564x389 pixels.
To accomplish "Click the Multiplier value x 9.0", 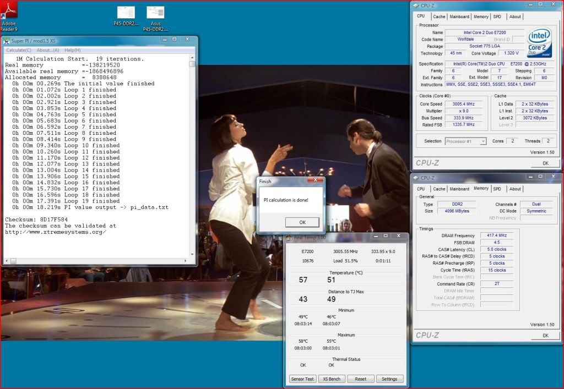I will [x=463, y=111].
